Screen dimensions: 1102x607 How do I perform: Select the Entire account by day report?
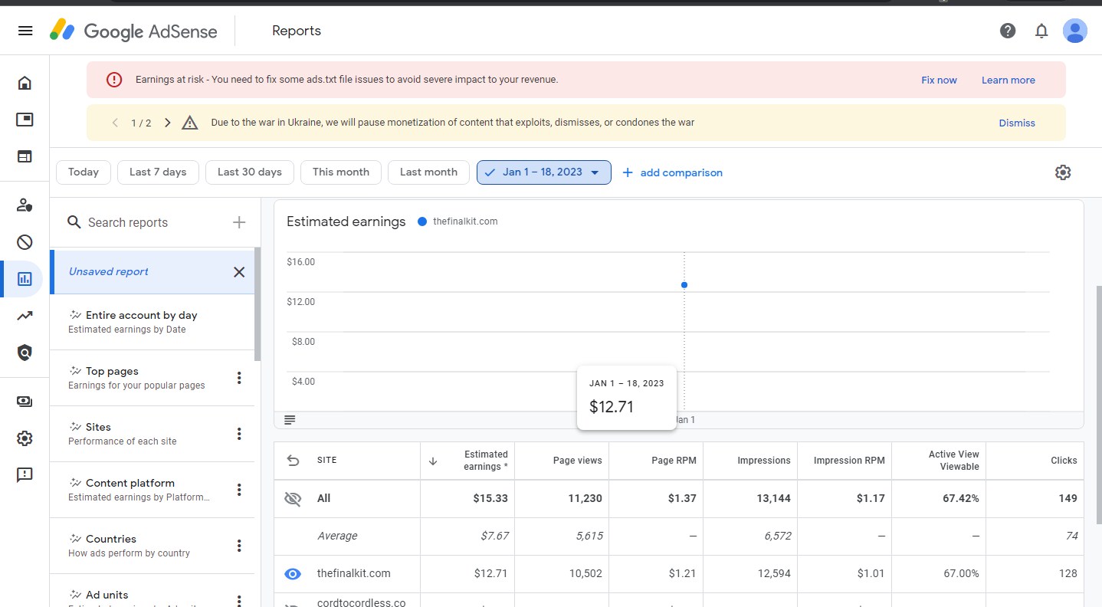(x=152, y=322)
